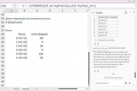Click formula bar options vertical dots
Image resolution: width=137 pixels, height=91 pixels.
pyautogui.click(x=14, y=6)
